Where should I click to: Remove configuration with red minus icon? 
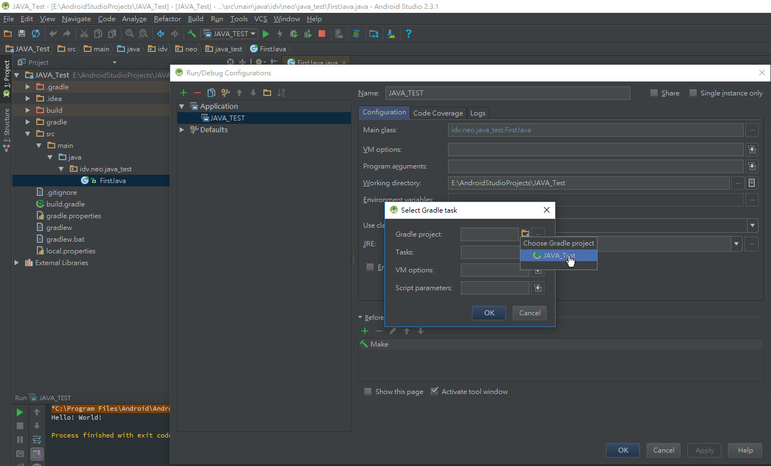[197, 93]
